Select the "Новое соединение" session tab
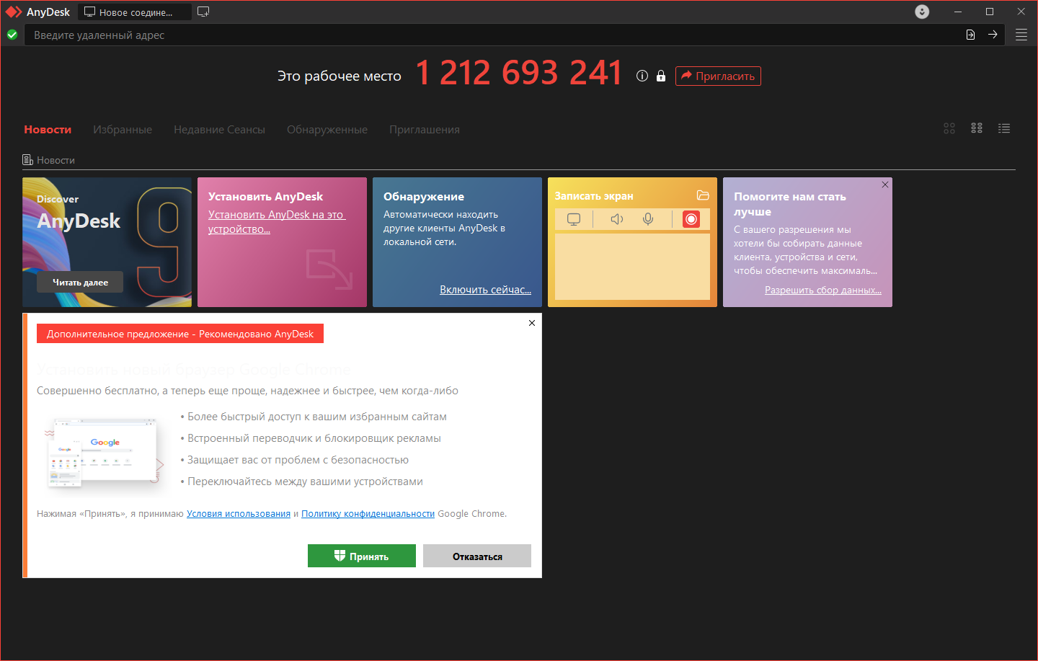 coord(135,12)
